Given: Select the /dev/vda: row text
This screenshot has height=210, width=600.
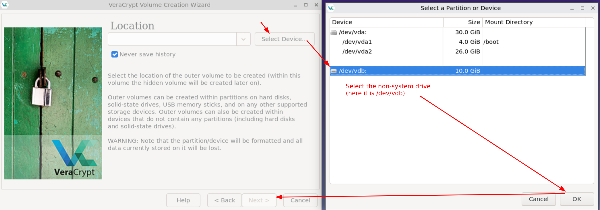Looking at the screenshot, I should click(353, 32).
